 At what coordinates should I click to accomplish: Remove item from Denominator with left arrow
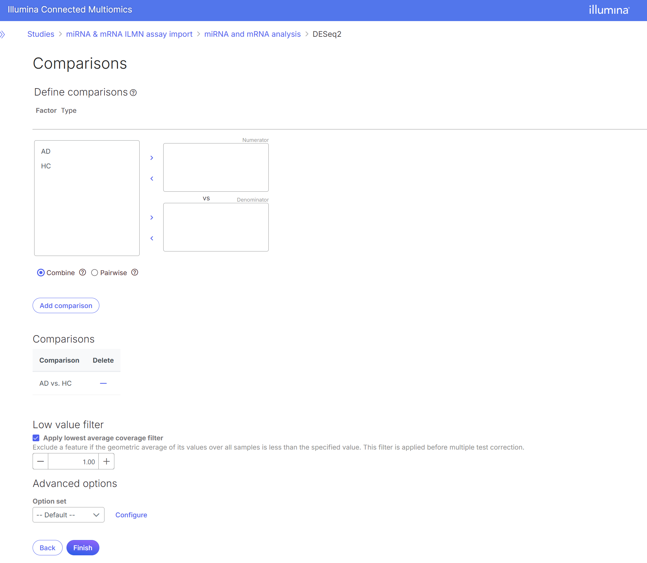152,238
